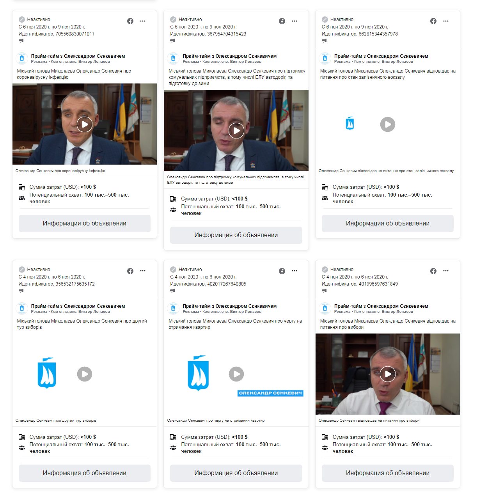479x495 pixels.
Task: Open three-dot menu for ad 402017267640805
Action: point(294,271)
